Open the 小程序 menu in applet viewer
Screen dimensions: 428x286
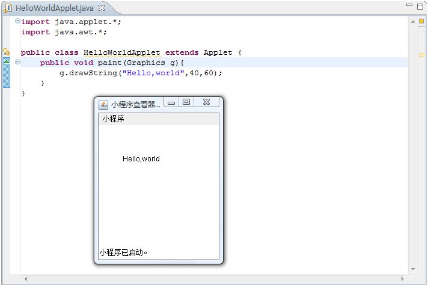point(113,119)
